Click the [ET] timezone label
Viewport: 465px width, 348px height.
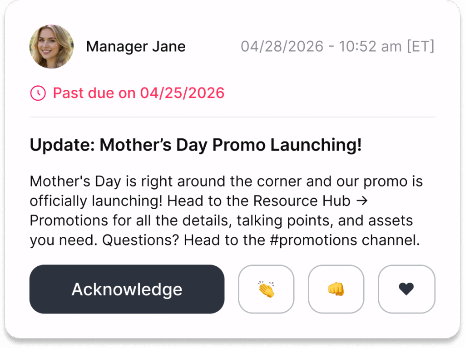click(x=420, y=46)
